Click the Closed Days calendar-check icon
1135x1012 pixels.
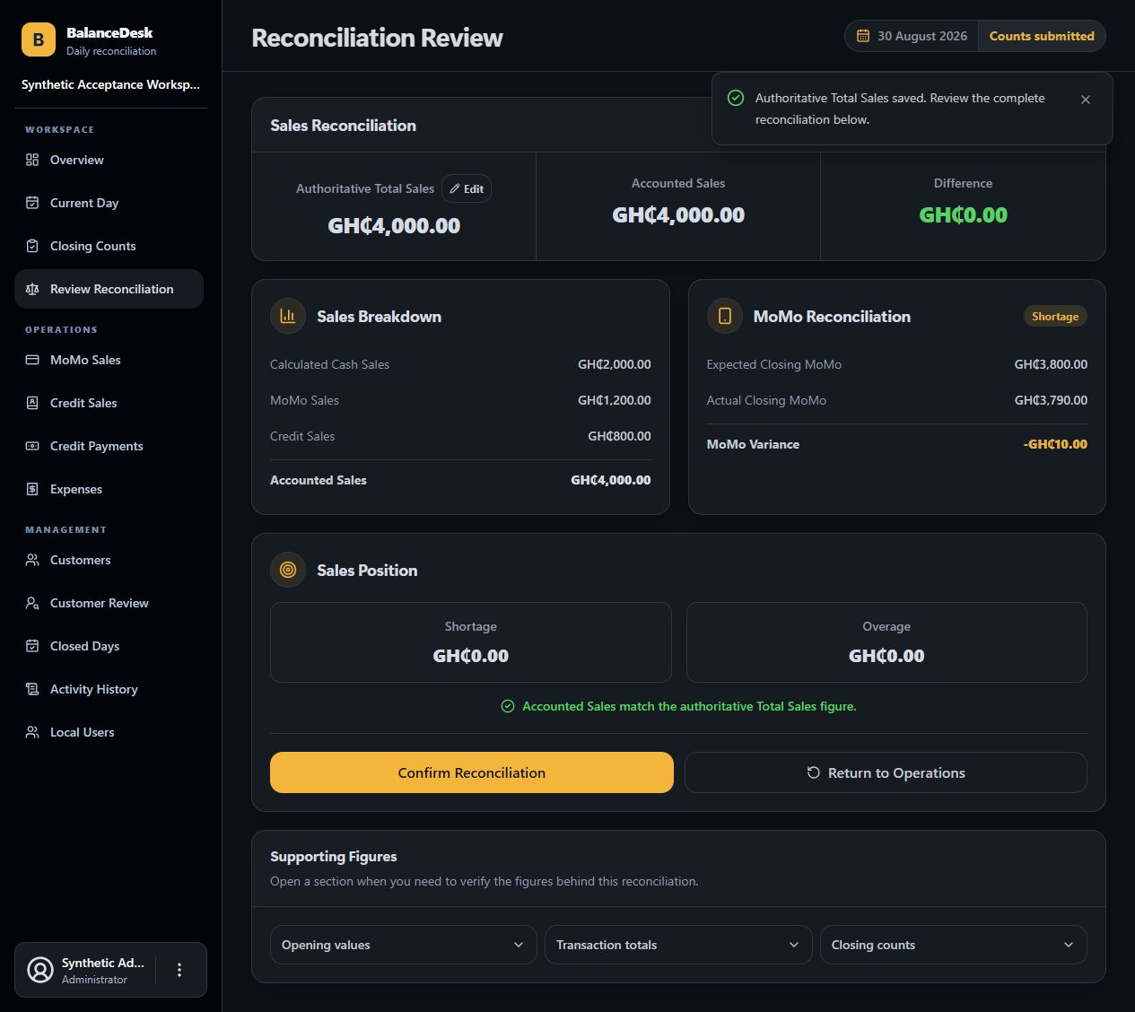pos(32,646)
